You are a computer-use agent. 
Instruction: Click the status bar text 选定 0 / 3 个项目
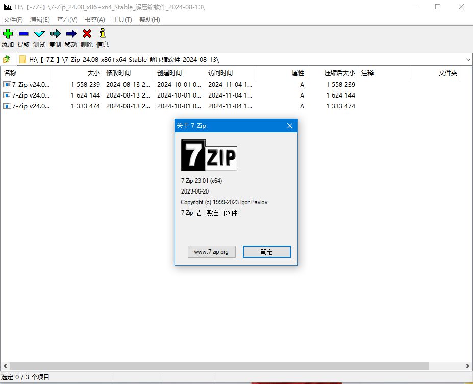click(25, 377)
